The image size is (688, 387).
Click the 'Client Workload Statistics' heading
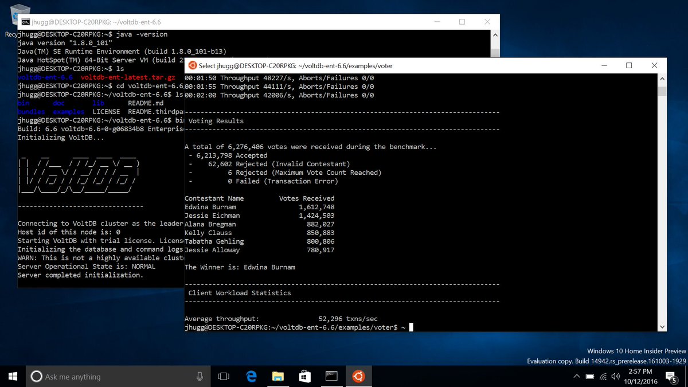tap(240, 293)
